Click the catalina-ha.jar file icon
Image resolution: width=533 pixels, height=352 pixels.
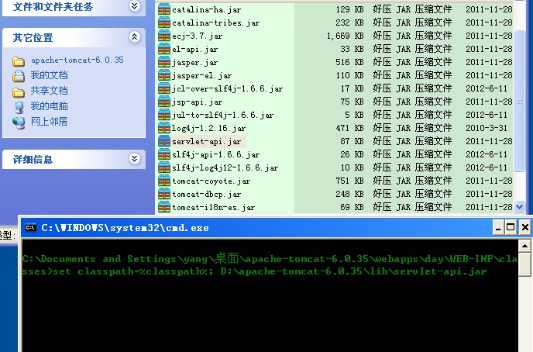[x=164, y=9]
